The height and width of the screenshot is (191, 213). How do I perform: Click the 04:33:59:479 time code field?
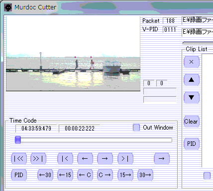[36, 128]
